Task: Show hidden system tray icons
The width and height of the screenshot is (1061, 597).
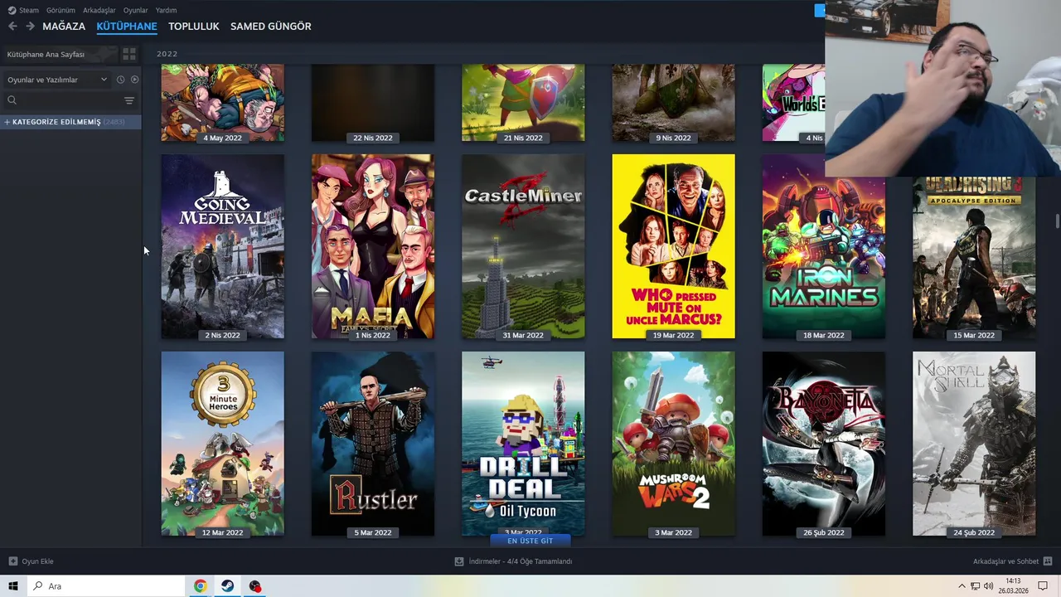Action: pos(962,586)
